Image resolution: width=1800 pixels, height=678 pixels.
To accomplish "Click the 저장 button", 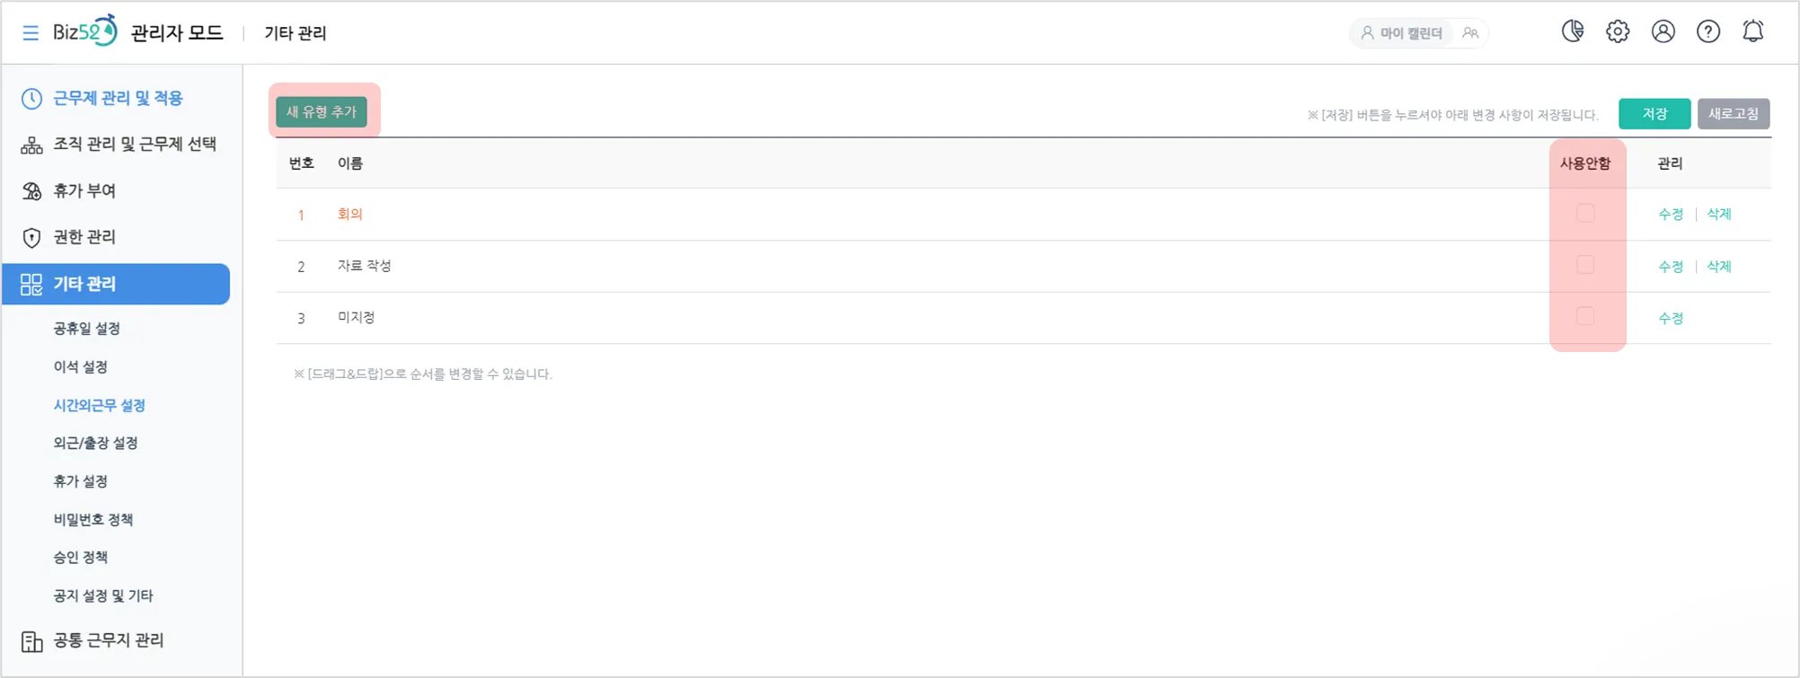I will (x=1654, y=114).
